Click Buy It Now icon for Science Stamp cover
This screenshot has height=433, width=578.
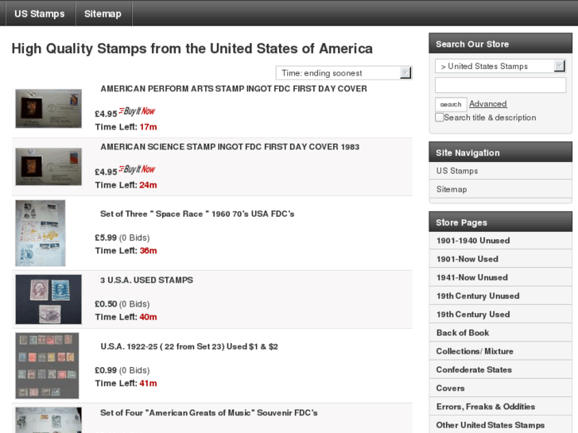137,170
